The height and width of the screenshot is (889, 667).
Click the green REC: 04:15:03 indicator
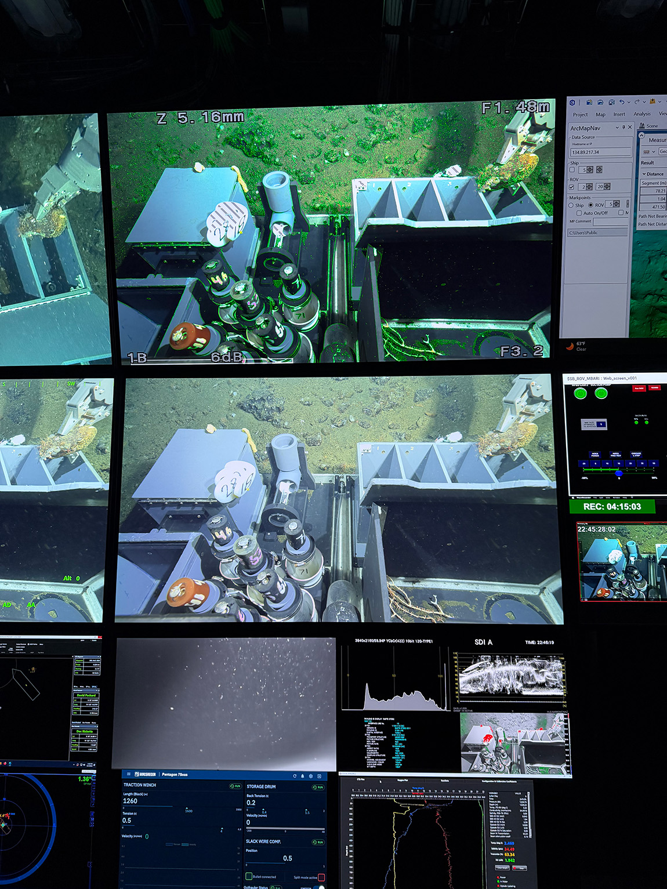pos(612,506)
